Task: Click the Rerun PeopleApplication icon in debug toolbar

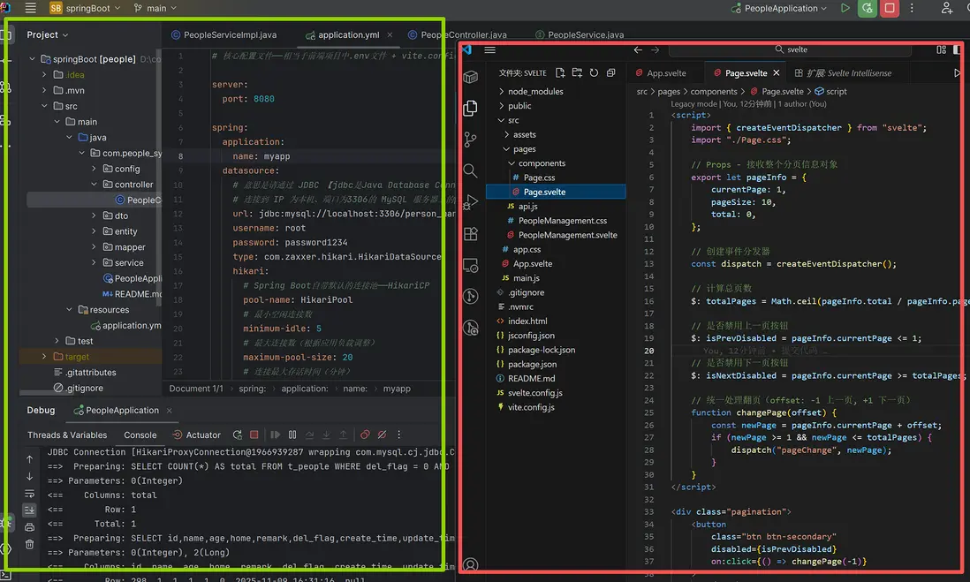Action: coord(237,435)
